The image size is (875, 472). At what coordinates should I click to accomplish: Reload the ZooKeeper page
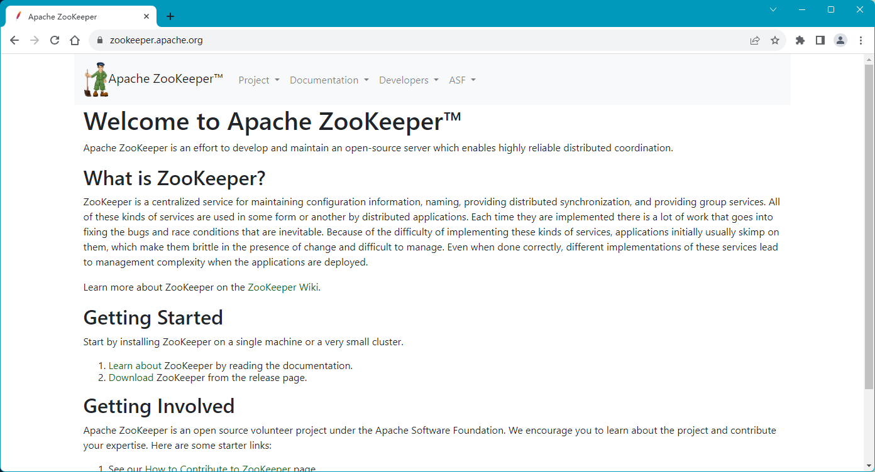55,40
